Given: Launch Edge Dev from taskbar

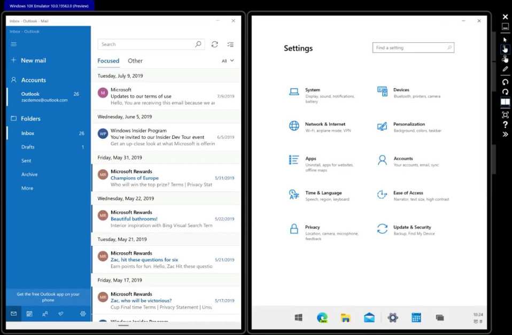Looking at the screenshot, I should [322, 317].
